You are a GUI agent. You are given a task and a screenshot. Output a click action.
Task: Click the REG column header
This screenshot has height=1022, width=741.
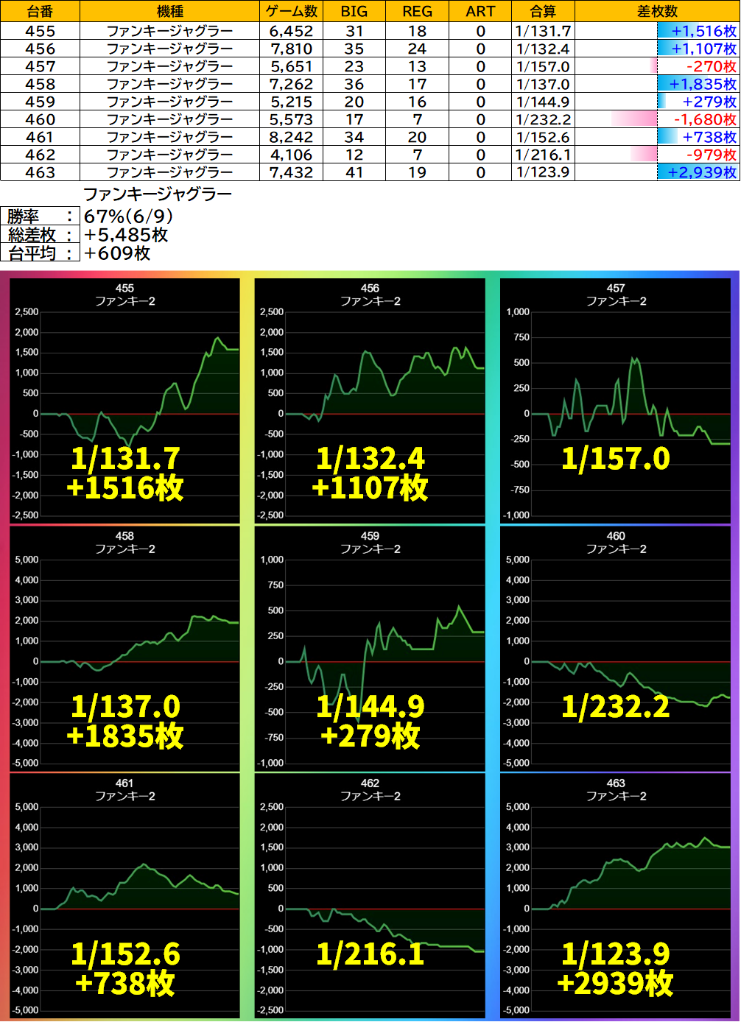tap(417, 11)
